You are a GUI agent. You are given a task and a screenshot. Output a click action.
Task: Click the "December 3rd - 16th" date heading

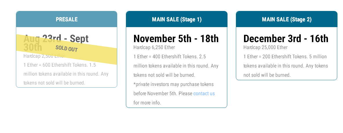(286, 39)
